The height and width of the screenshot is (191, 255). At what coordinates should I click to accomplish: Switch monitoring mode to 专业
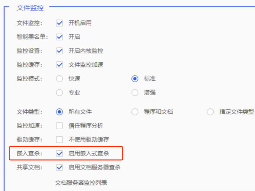tap(59, 93)
